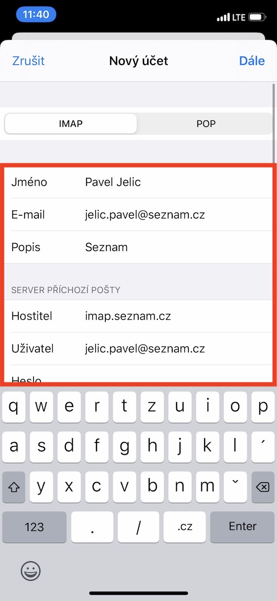Edit the E-mail address field
277x601 pixels.
pyautogui.click(x=138, y=215)
